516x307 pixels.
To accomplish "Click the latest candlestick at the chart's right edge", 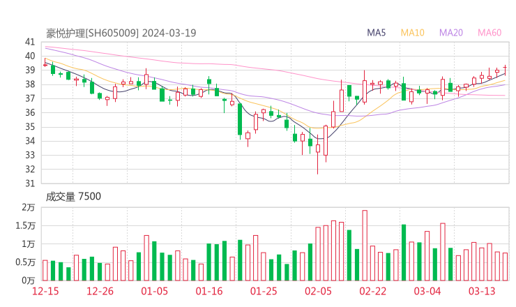I will 505,70.
